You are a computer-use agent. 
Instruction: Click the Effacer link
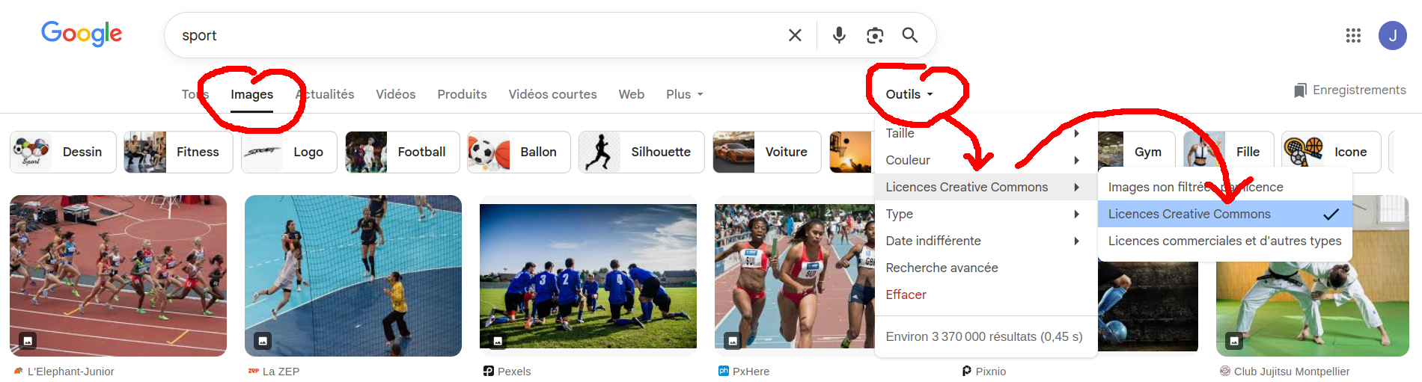(906, 295)
